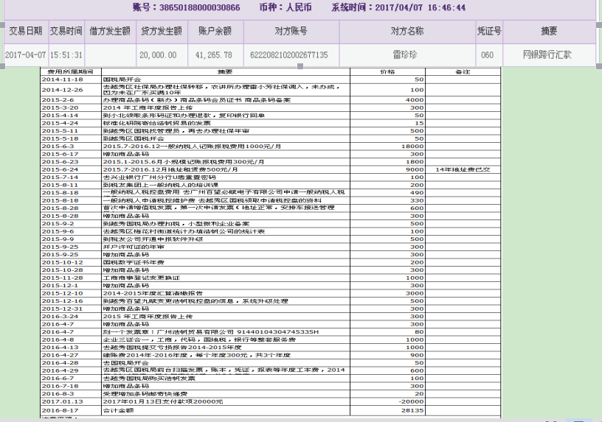Click the account number 38650188000030866

tap(200, 7)
